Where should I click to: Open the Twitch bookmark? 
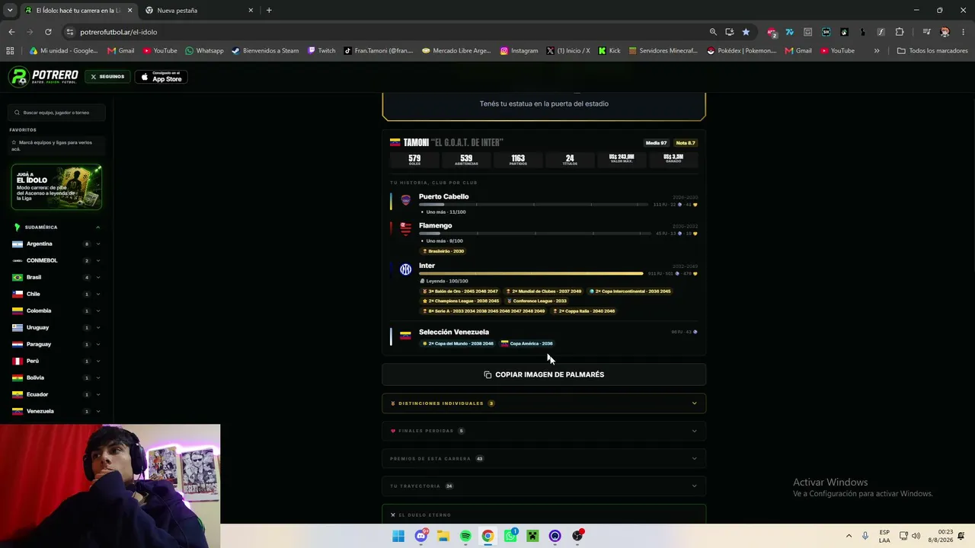[x=321, y=51]
